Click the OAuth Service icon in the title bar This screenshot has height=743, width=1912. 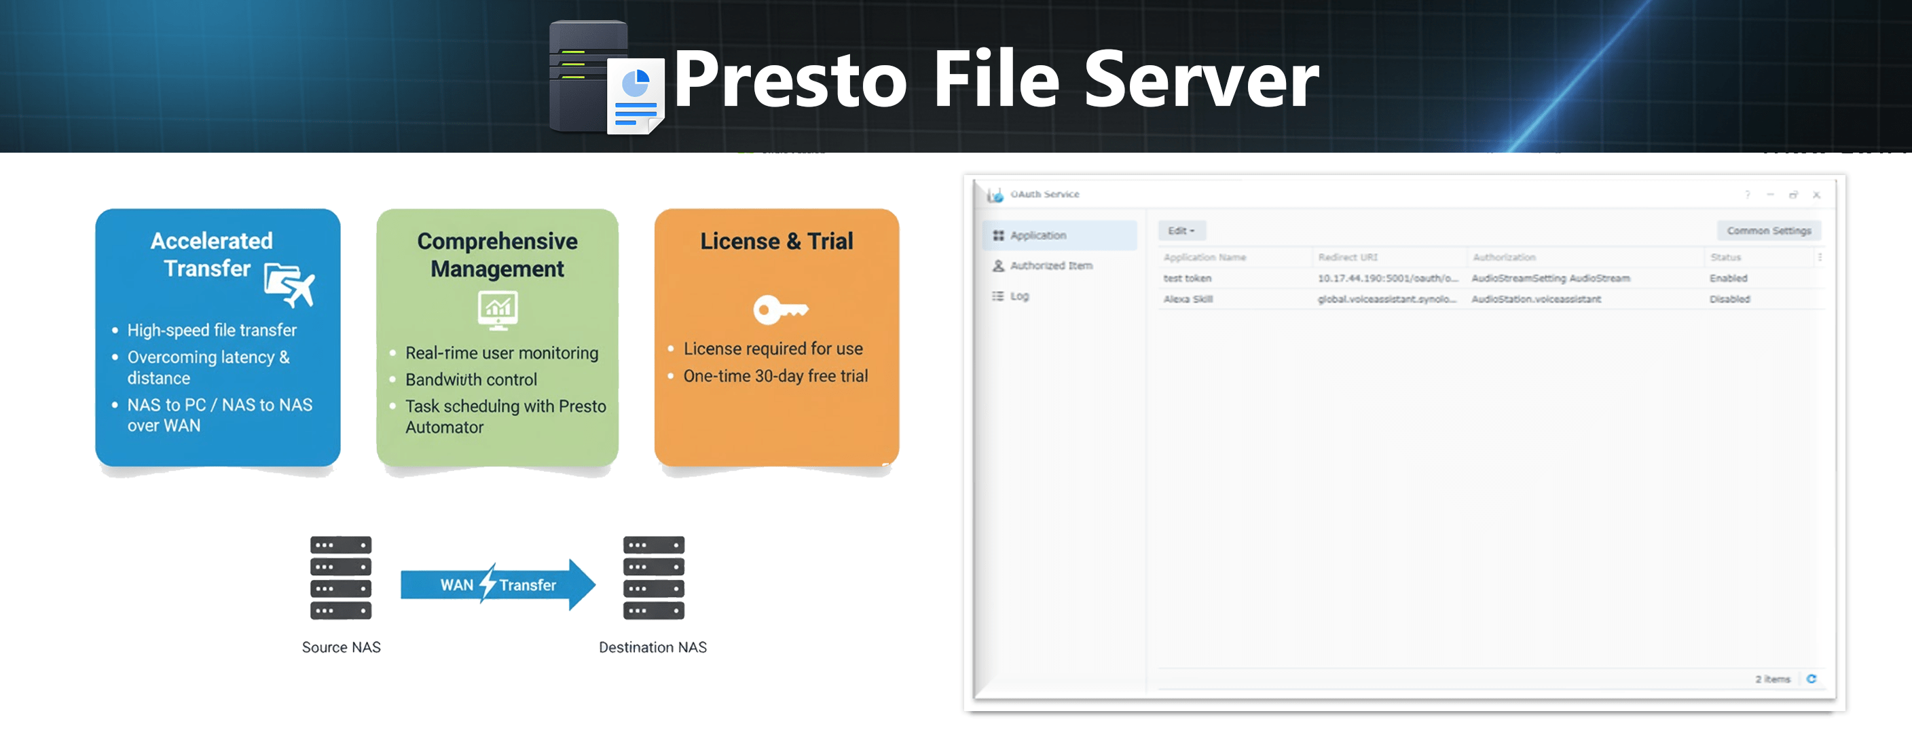[995, 193]
